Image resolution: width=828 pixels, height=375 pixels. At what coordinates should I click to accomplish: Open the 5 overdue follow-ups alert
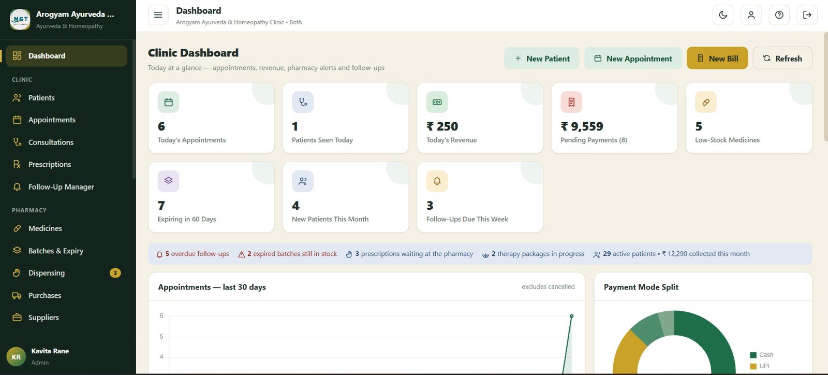click(x=193, y=254)
